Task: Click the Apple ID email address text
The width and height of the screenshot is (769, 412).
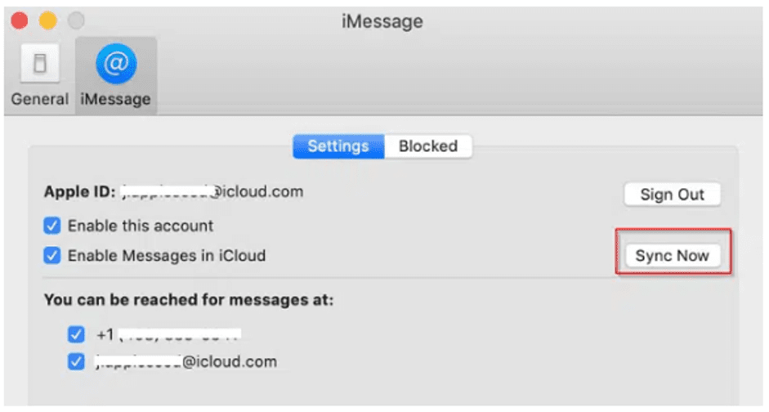Action: tap(212, 191)
